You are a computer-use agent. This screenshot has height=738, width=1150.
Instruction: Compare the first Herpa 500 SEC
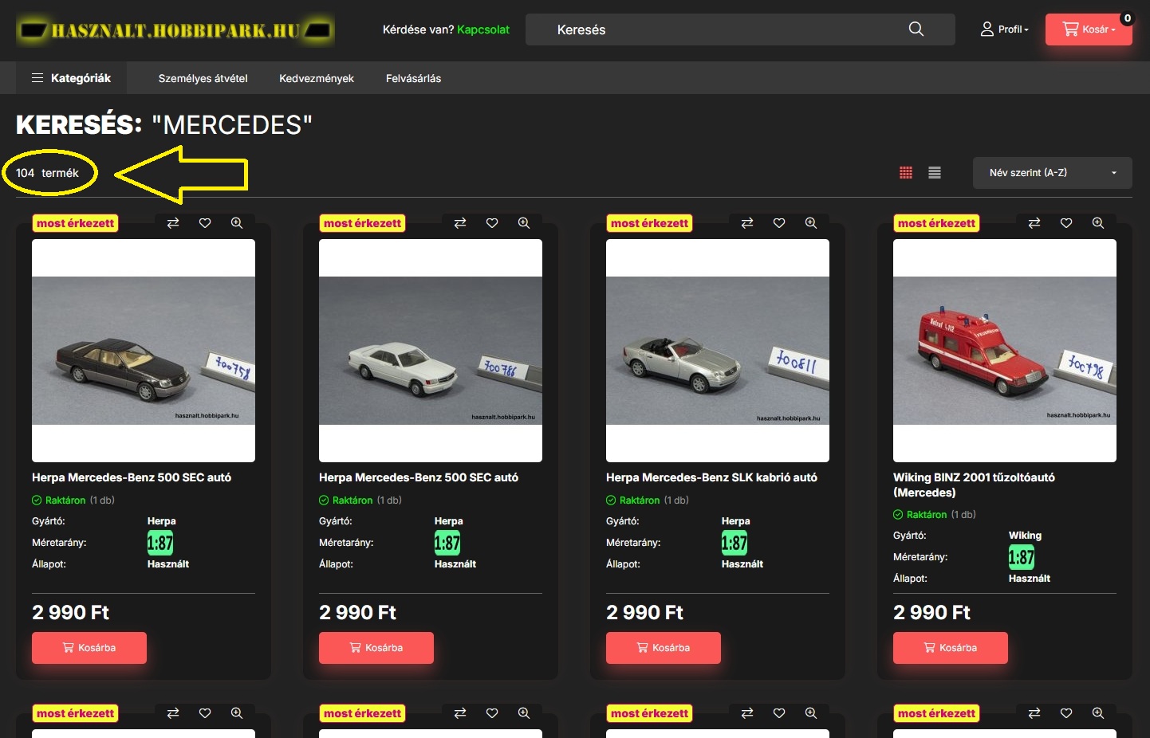click(173, 223)
